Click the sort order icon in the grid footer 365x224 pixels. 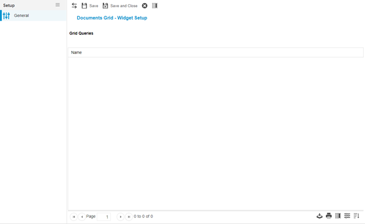tap(356, 216)
